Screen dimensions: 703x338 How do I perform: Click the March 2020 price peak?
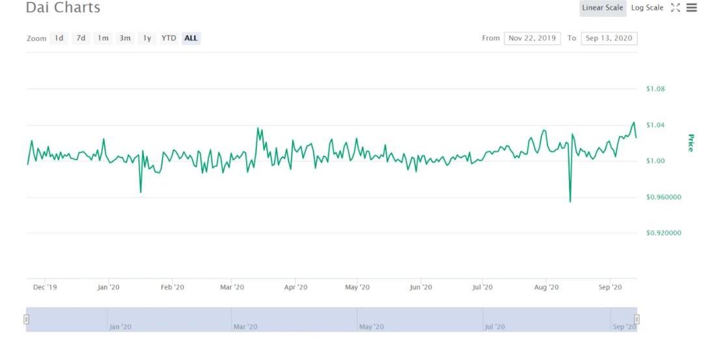coord(258,128)
